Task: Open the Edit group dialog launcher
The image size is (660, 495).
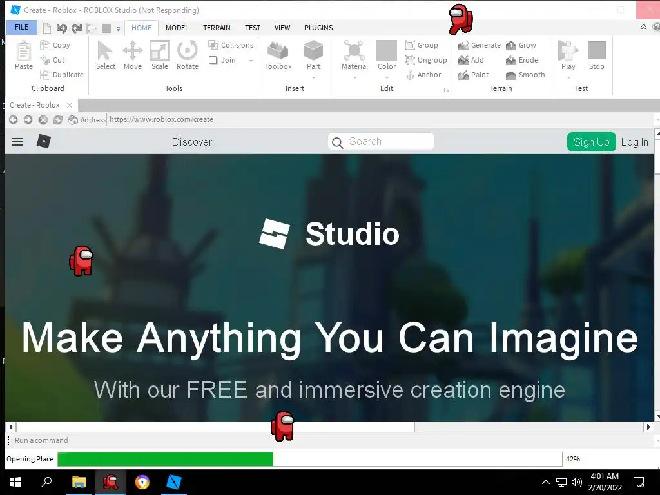Action: tap(446, 90)
